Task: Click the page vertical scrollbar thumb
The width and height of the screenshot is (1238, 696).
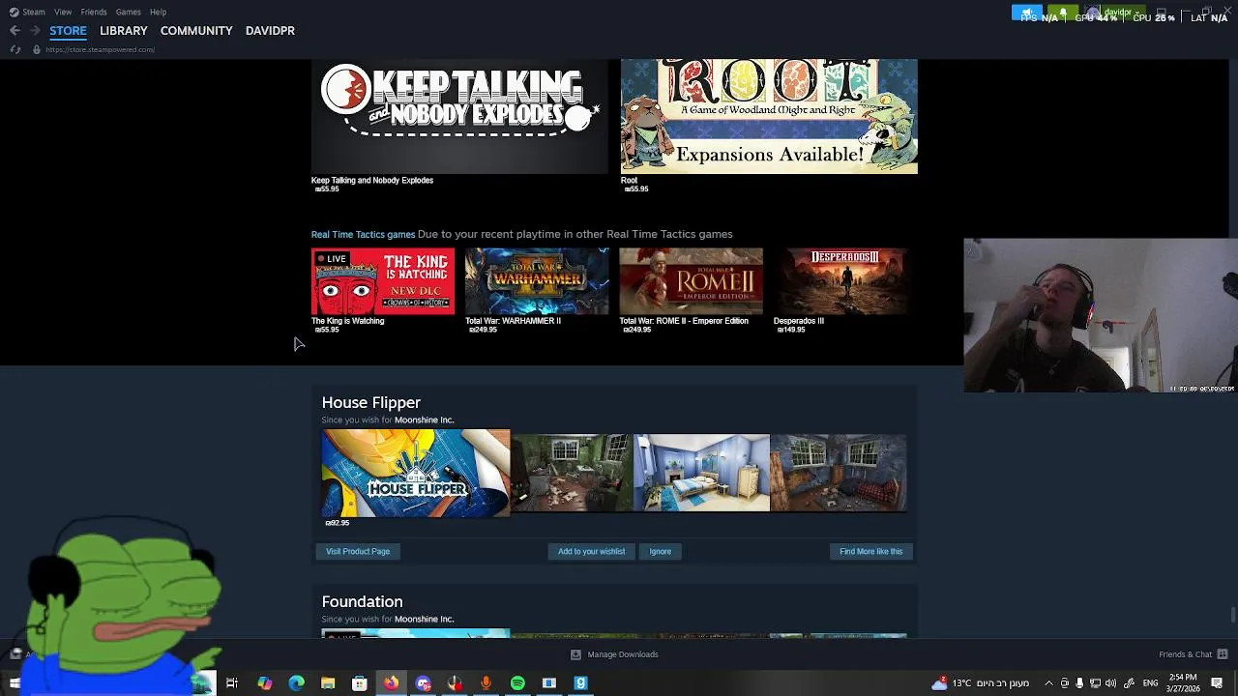Action: click(1232, 615)
